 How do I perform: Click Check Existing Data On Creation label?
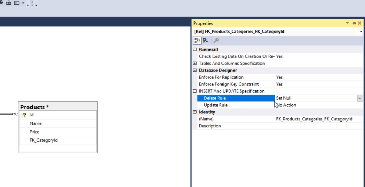[x=236, y=56]
